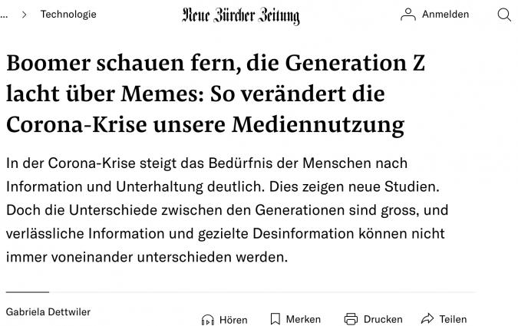
Task: Click the divider line above the author name
Action: click(x=28, y=292)
